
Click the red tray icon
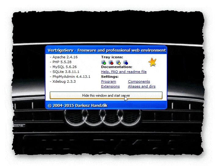tap(111, 62)
